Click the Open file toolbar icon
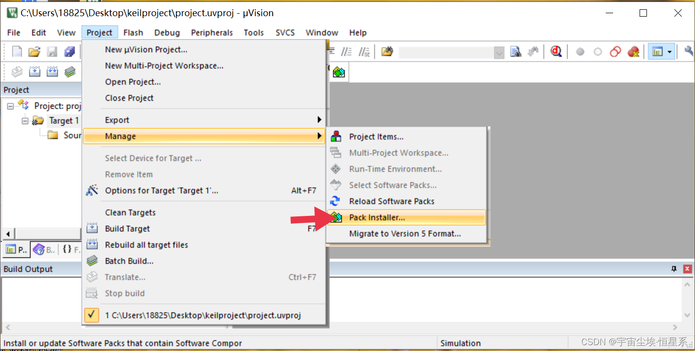This screenshot has width=695, height=351. (34, 51)
